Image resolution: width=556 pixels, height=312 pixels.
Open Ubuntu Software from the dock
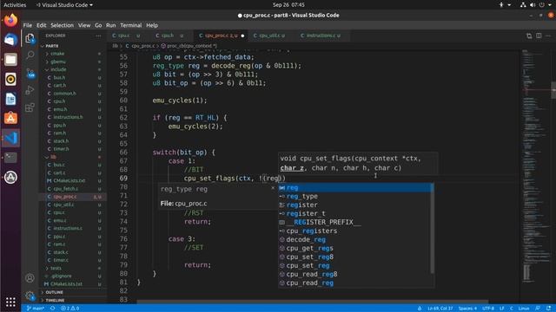[x=10, y=118]
